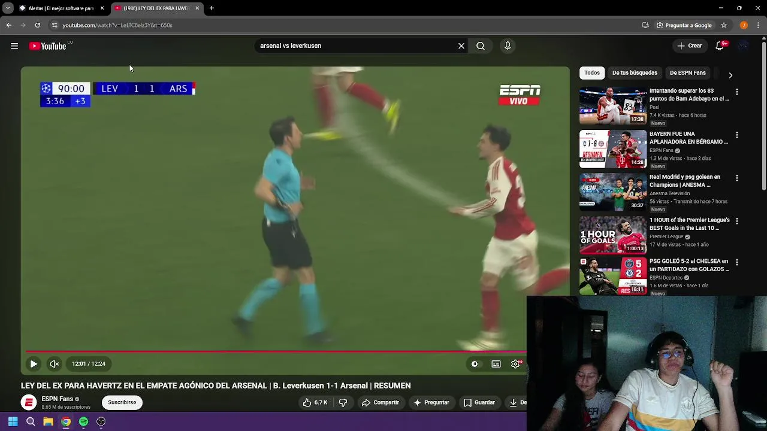This screenshot has height=431, width=767.
Task: Open options for the PSG goleó 5-2 video
Action: [x=737, y=262]
